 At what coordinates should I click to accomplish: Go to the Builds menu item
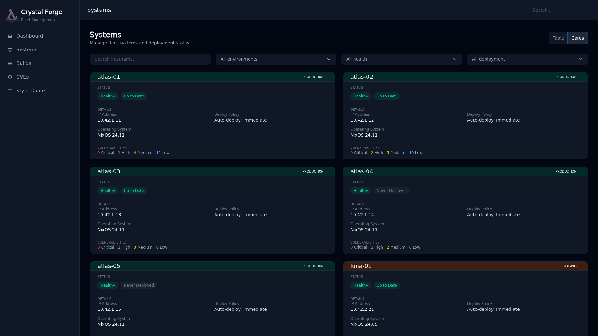point(24,63)
